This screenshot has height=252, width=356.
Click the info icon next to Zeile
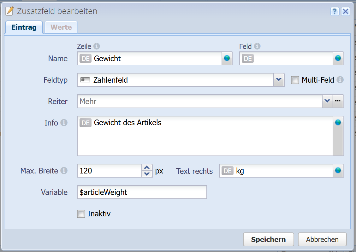pyautogui.click(x=97, y=46)
